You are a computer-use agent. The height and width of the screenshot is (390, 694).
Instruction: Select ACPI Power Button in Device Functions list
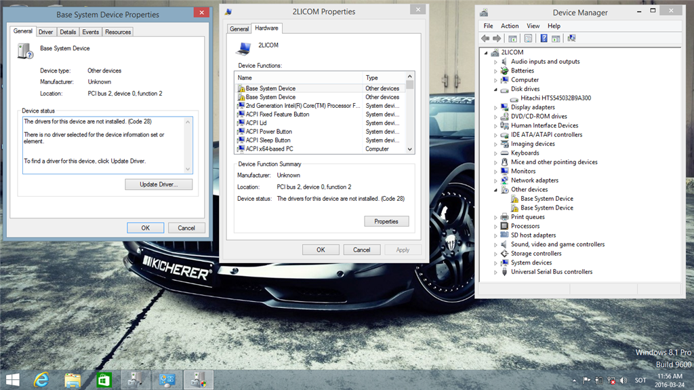click(x=268, y=132)
